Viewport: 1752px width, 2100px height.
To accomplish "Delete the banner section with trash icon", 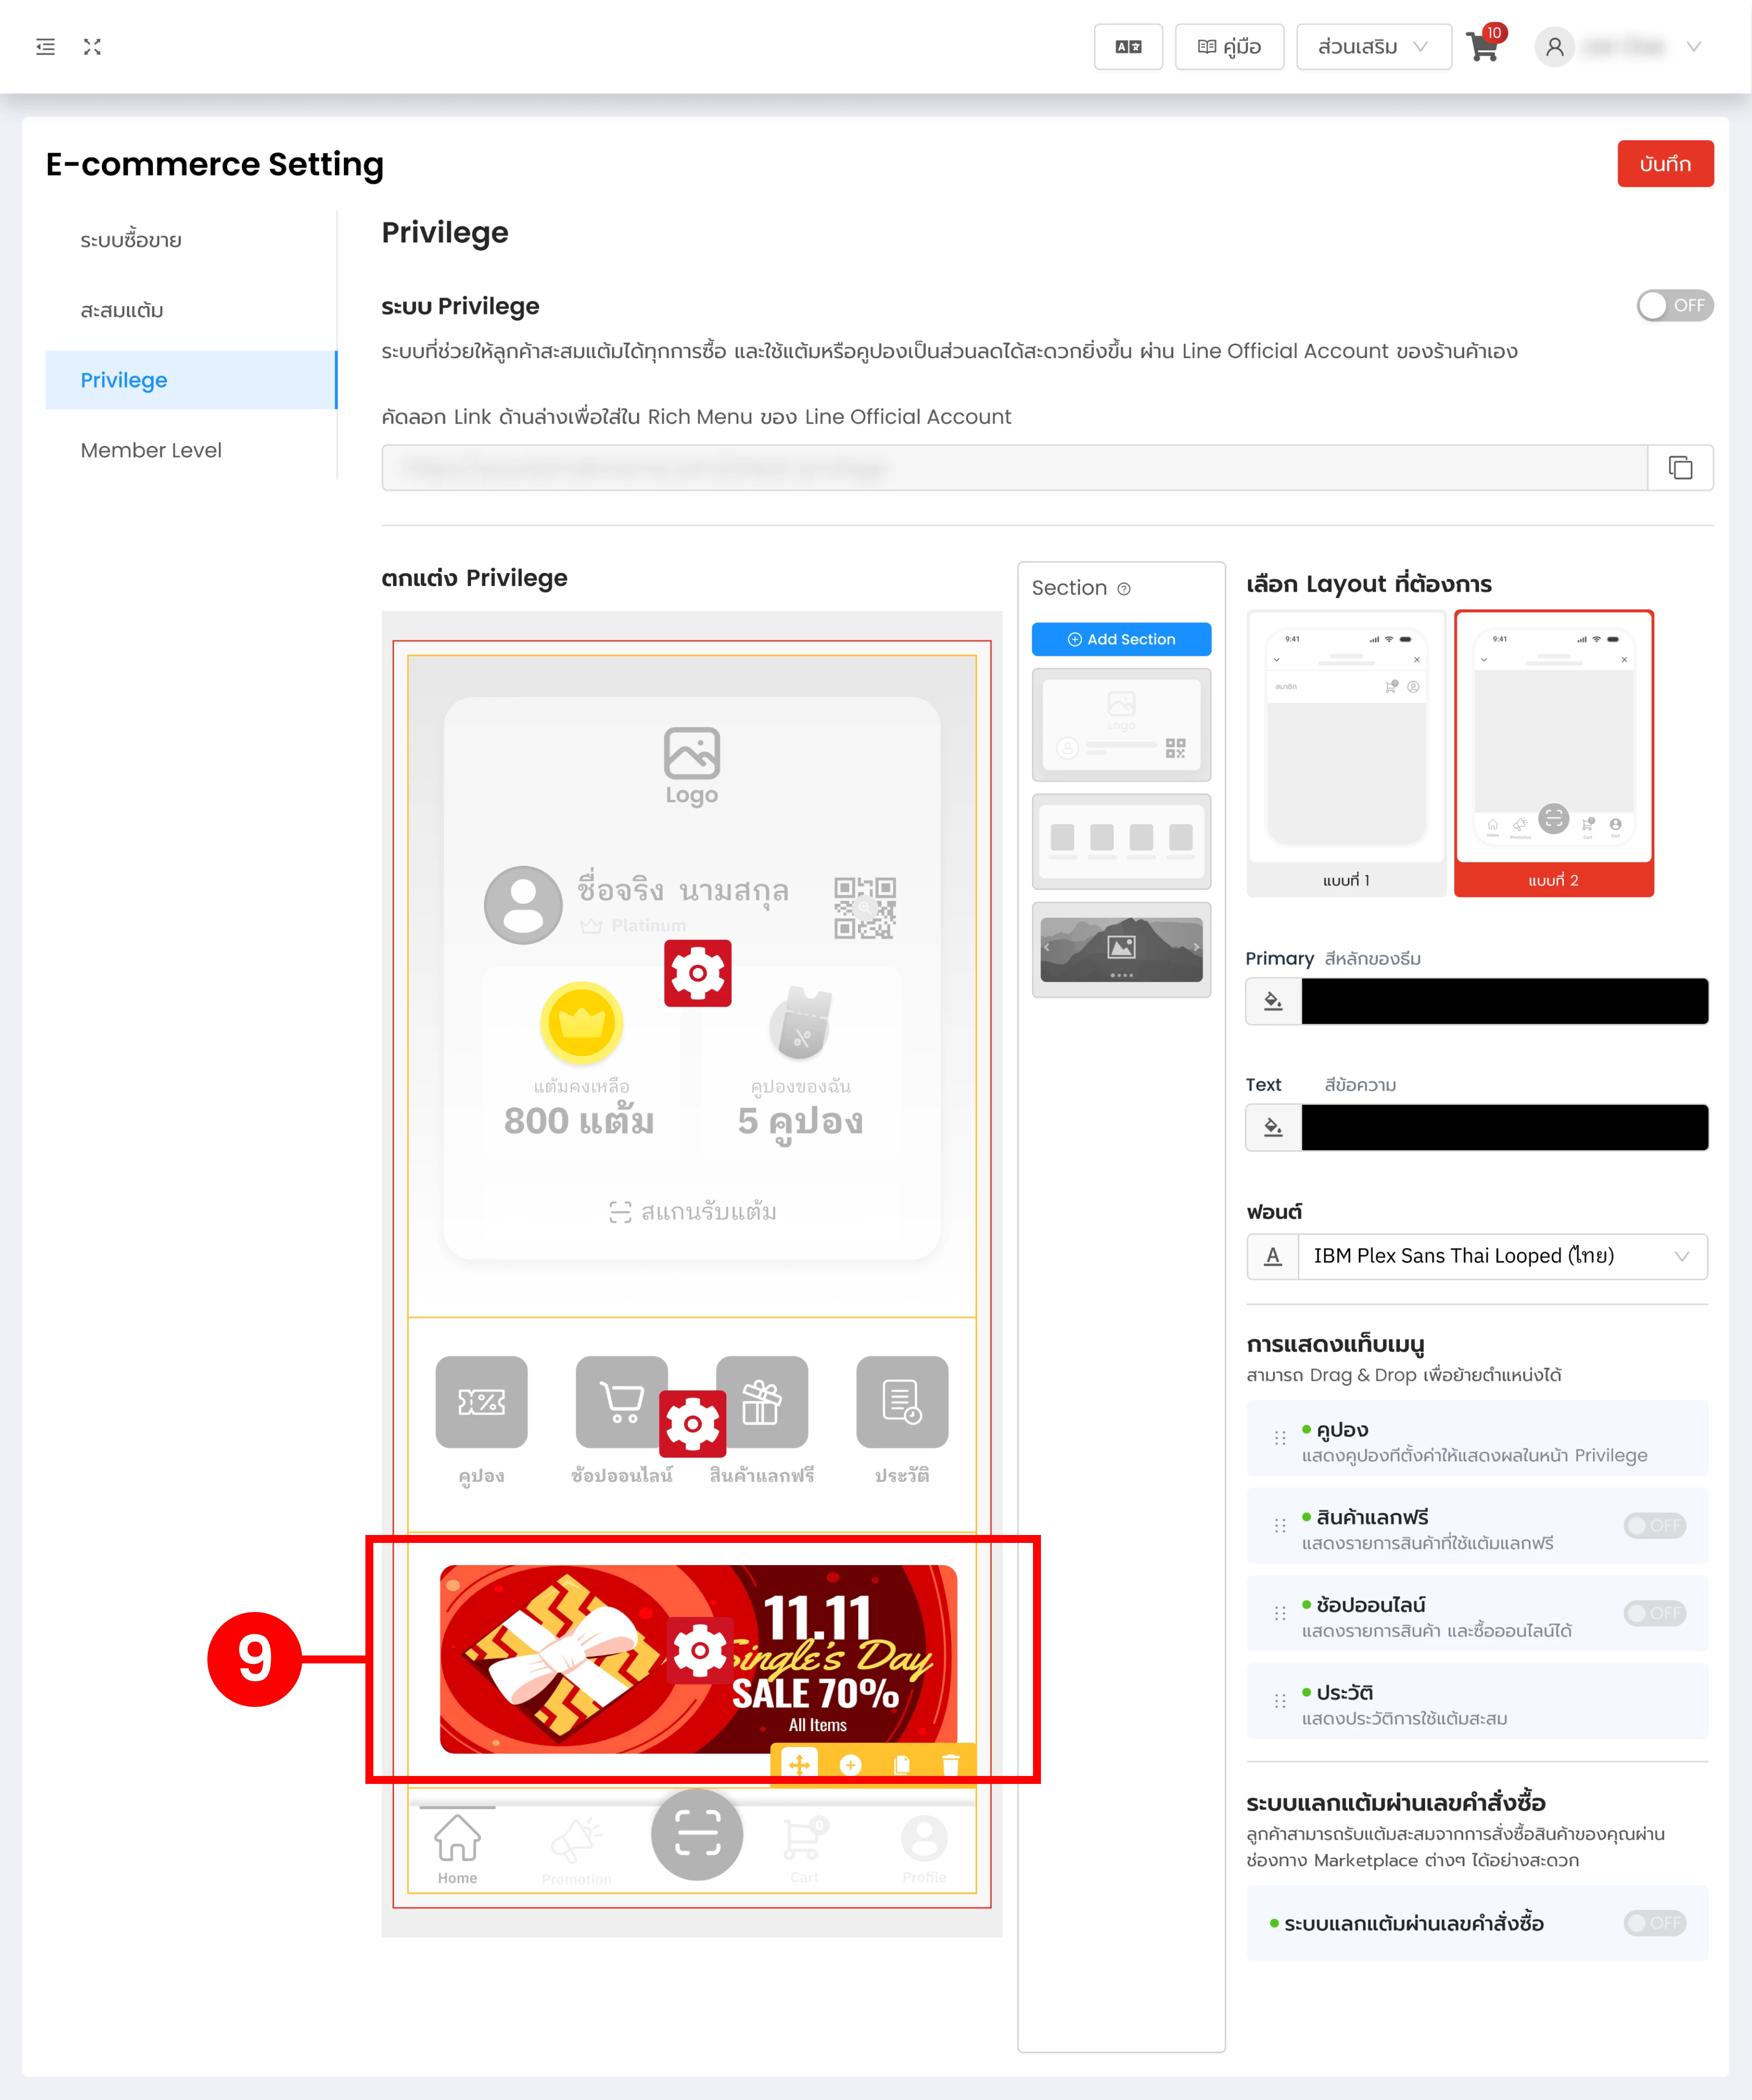I will [951, 1765].
